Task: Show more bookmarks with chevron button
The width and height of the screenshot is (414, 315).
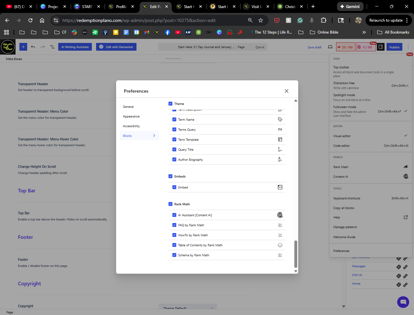Action: point(364,32)
